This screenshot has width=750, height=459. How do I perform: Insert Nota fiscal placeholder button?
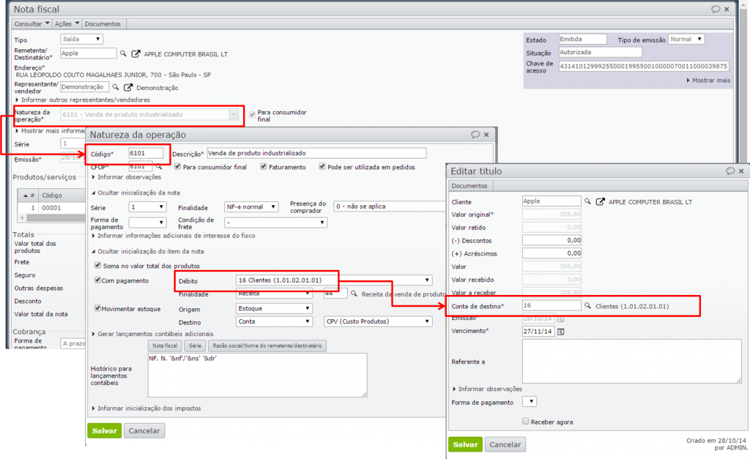click(165, 346)
